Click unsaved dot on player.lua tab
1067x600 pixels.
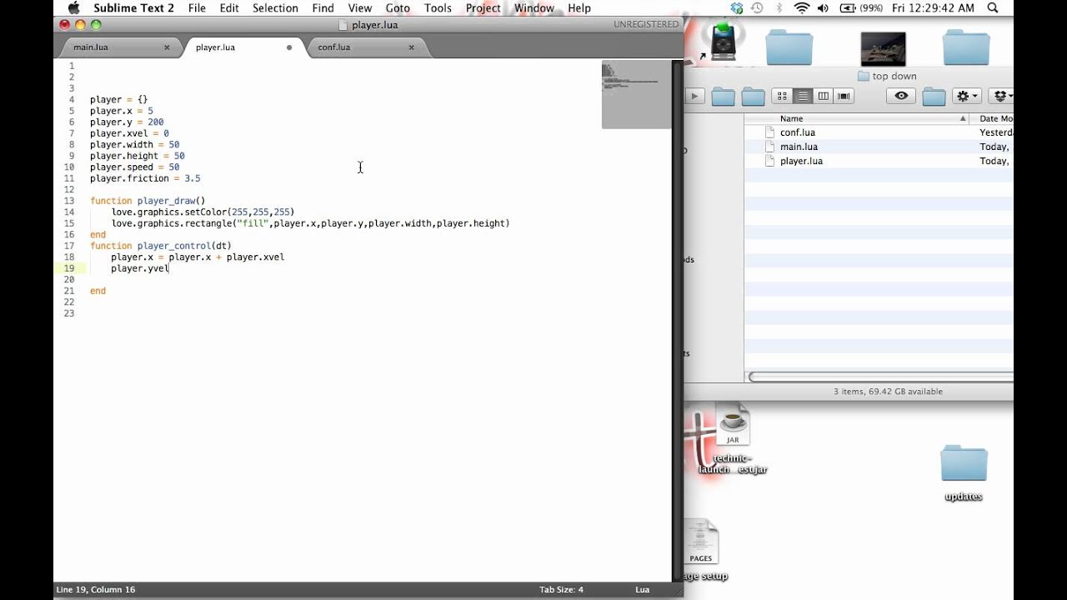tap(289, 47)
